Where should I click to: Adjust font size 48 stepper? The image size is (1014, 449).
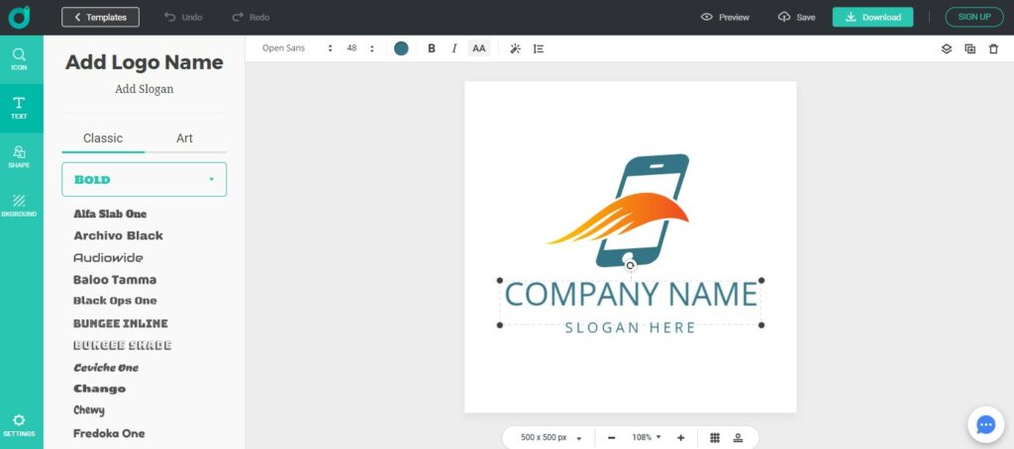point(372,48)
